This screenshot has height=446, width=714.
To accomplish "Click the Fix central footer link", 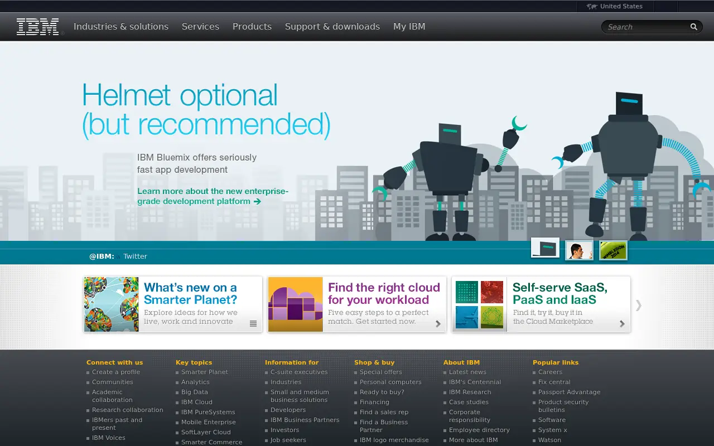I will [554, 382].
